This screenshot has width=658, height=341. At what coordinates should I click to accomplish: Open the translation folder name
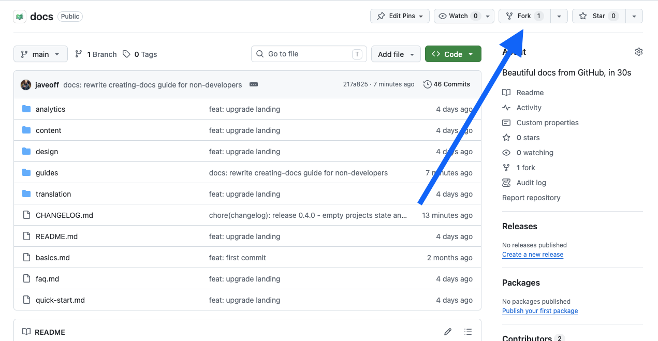53,194
